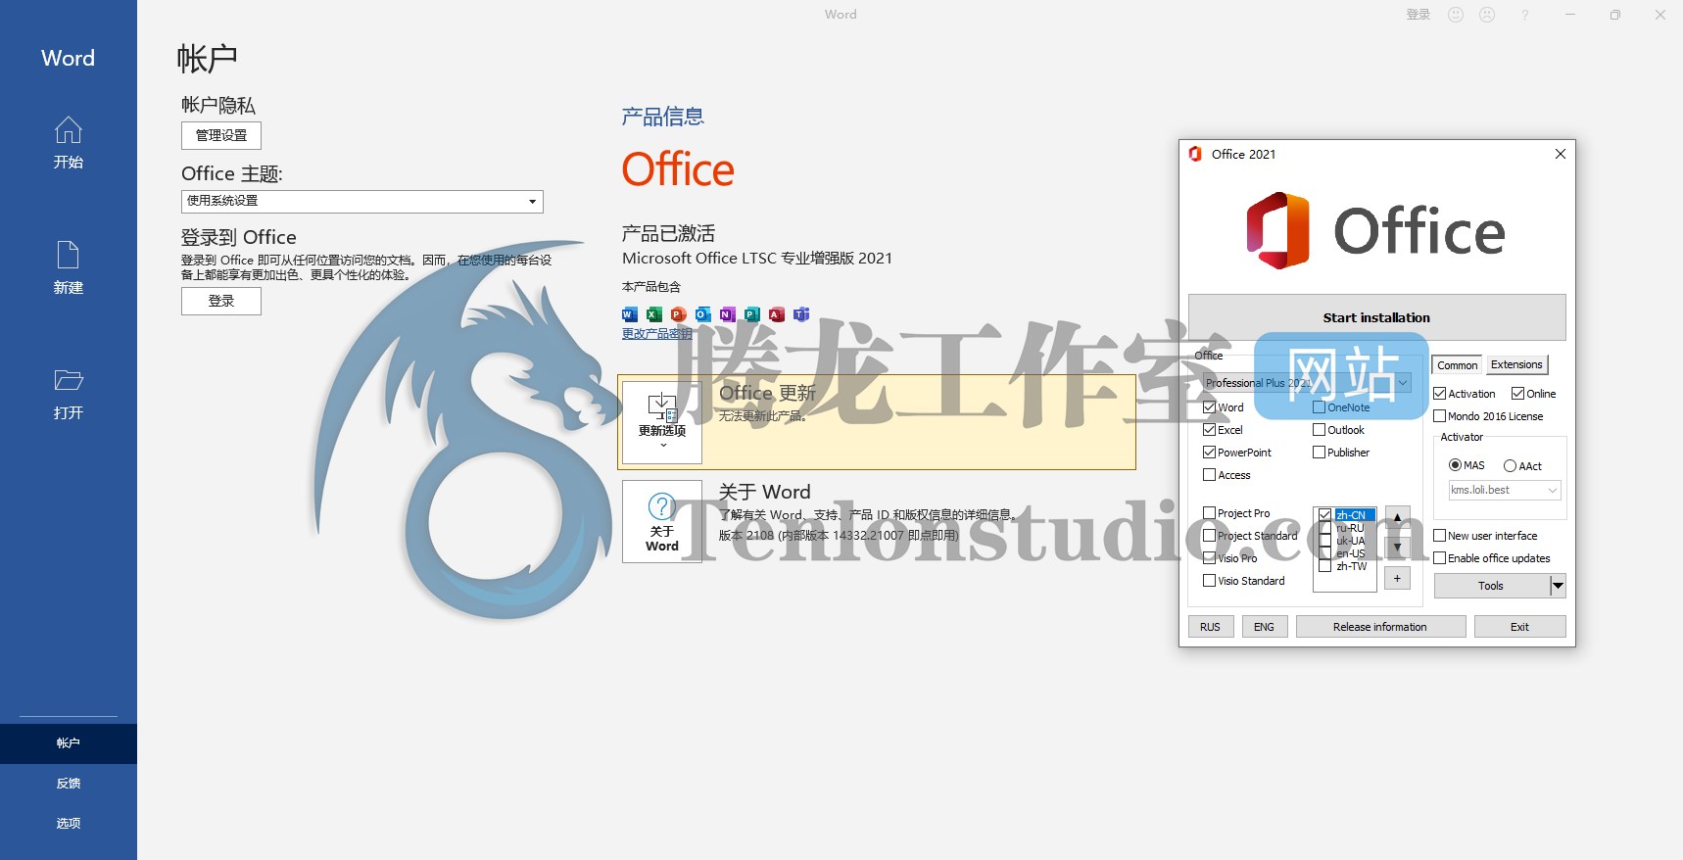This screenshot has width=1683, height=860.
Task: Enable the Access checkbox
Action: point(1209,475)
